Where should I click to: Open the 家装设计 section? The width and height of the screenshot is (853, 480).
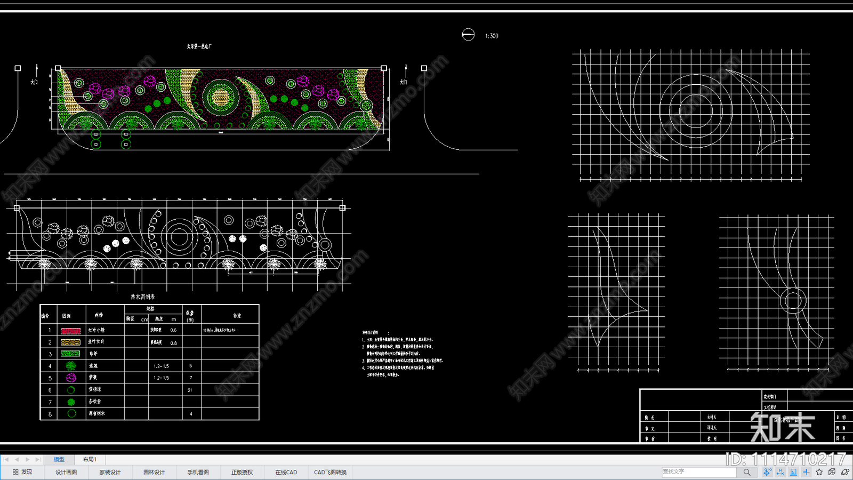pyautogui.click(x=110, y=472)
